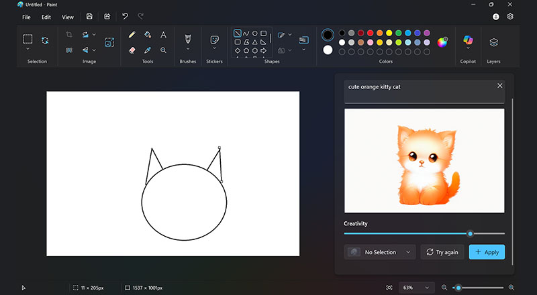Open the View menu
The height and width of the screenshot is (295, 537).
pos(68,17)
